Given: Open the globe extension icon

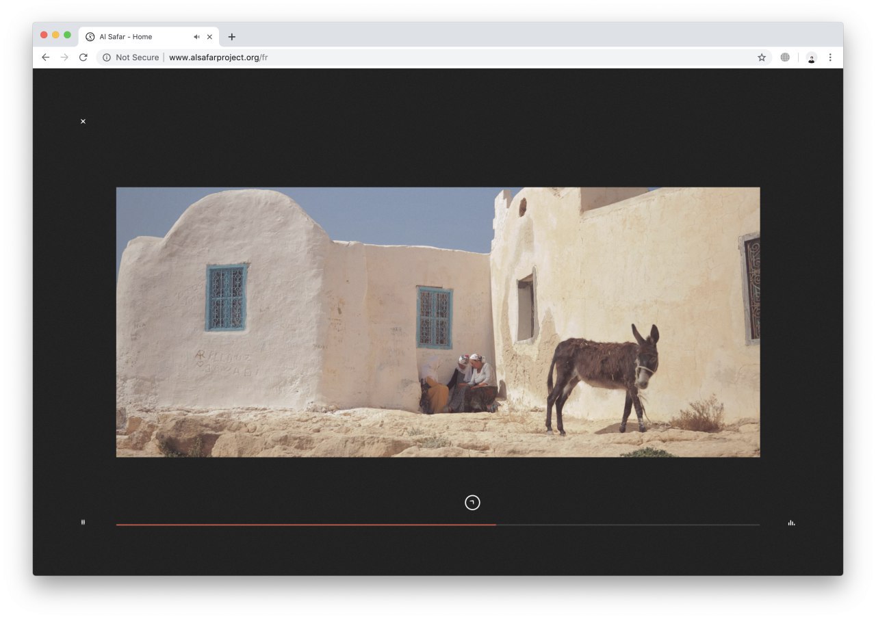Looking at the screenshot, I should pyautogui.click(x=785, y=57).
